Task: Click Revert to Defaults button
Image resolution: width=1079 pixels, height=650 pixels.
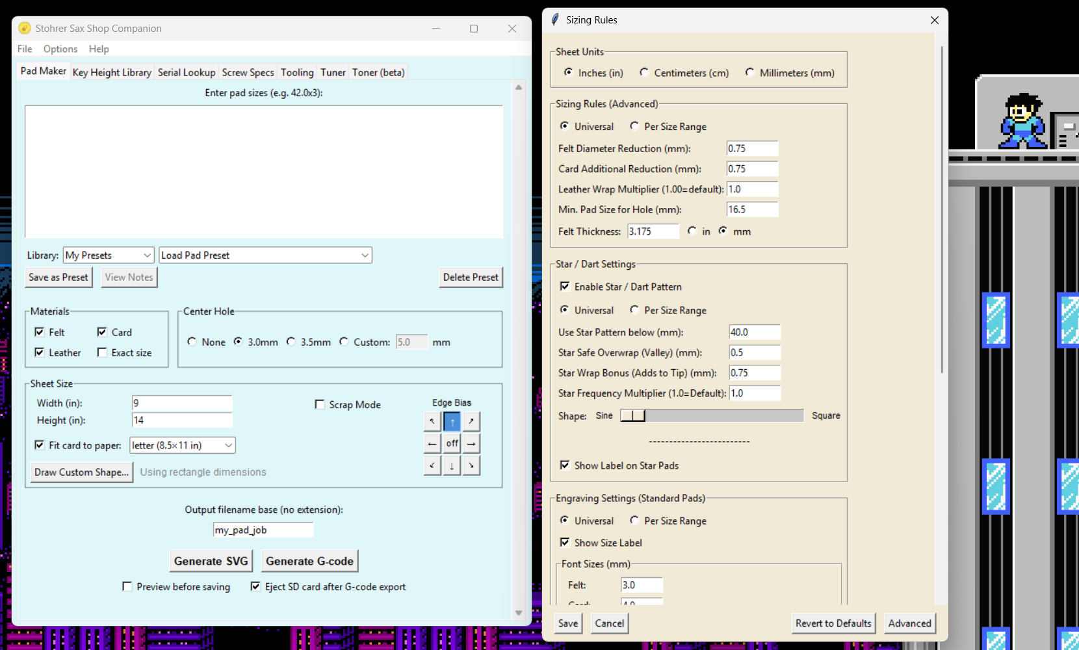Action: click(833, 623)
